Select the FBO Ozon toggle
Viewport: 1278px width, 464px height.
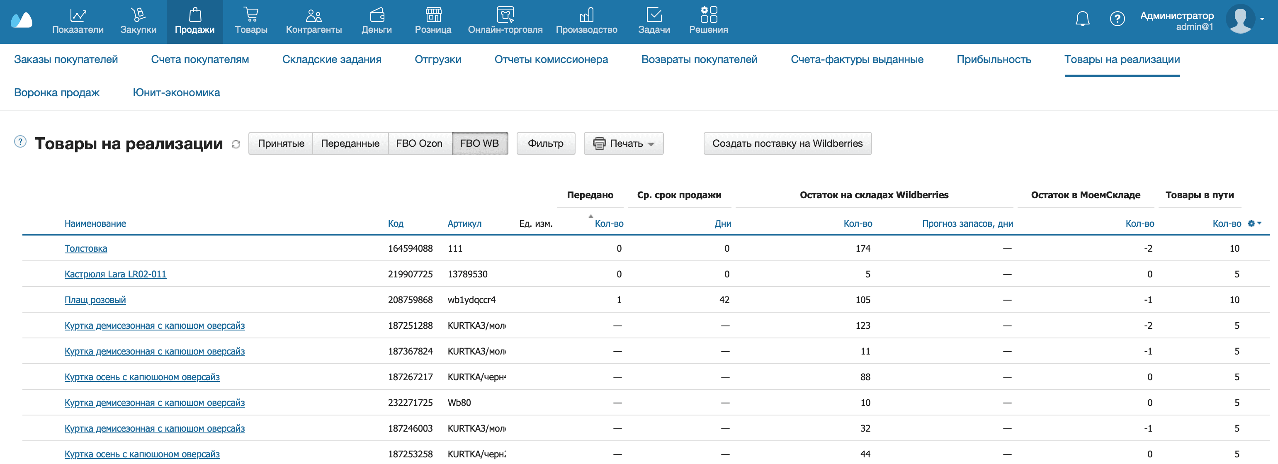click(419, 143)
